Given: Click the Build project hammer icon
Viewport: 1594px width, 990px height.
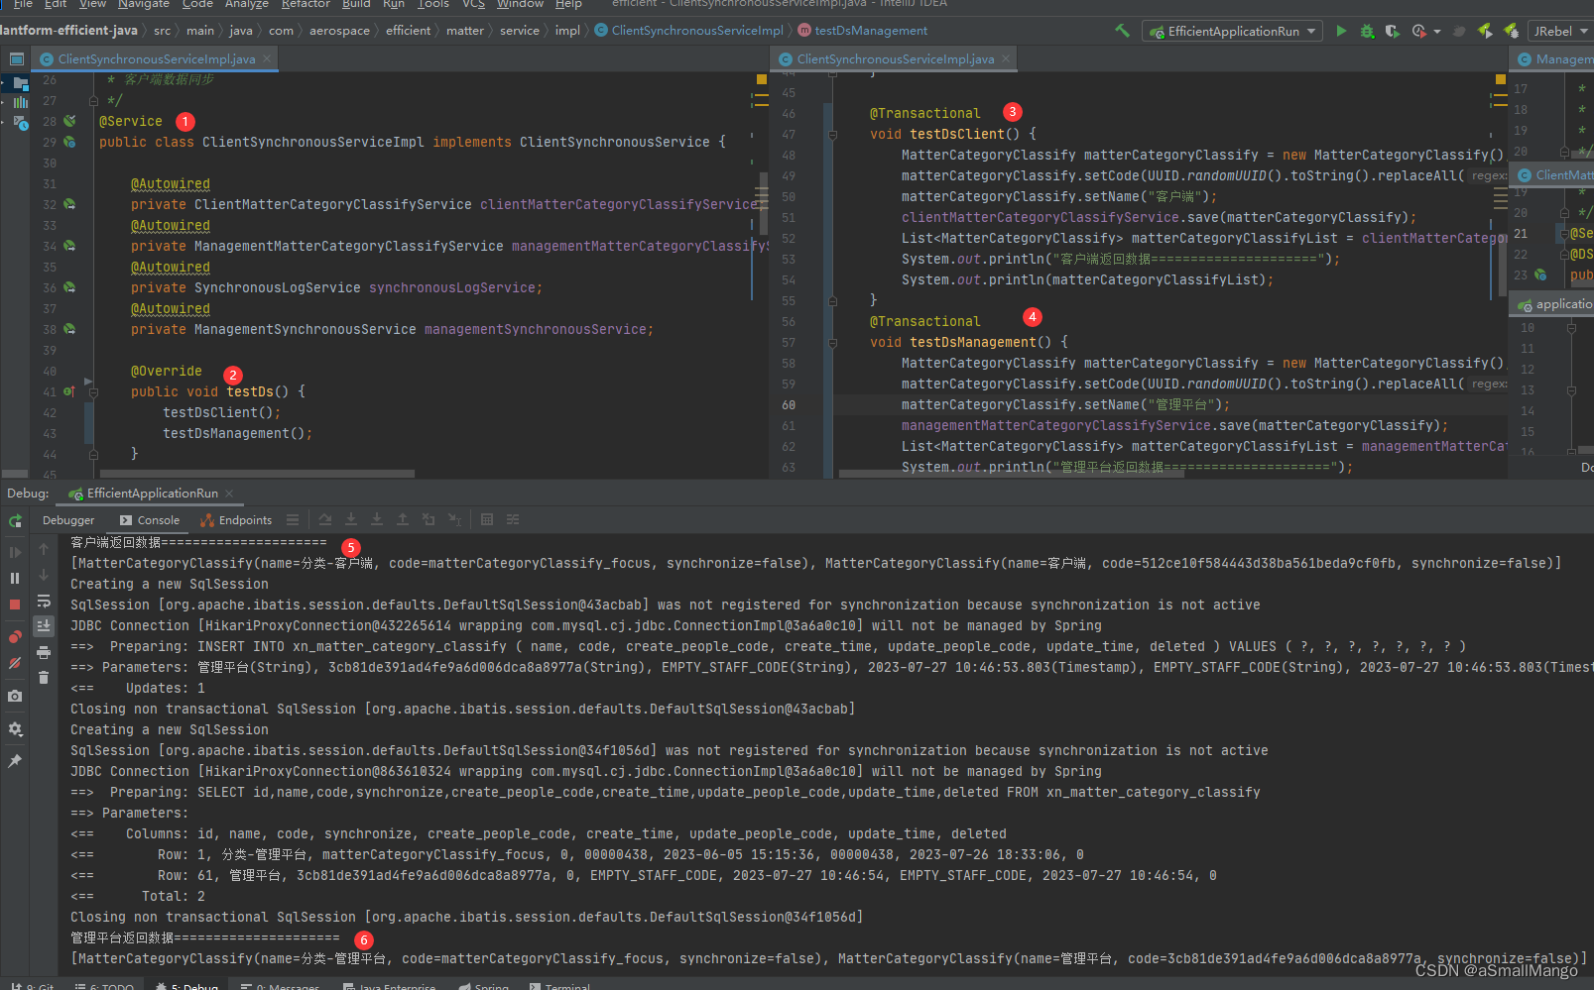Looking at the screenshot, I should (1122, 31).
